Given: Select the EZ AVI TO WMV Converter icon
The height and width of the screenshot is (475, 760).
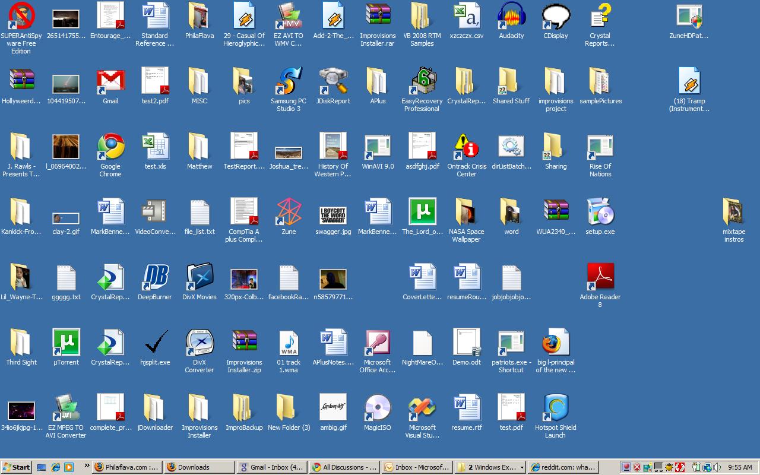Looking at the screenshot, I should (289, 16).
